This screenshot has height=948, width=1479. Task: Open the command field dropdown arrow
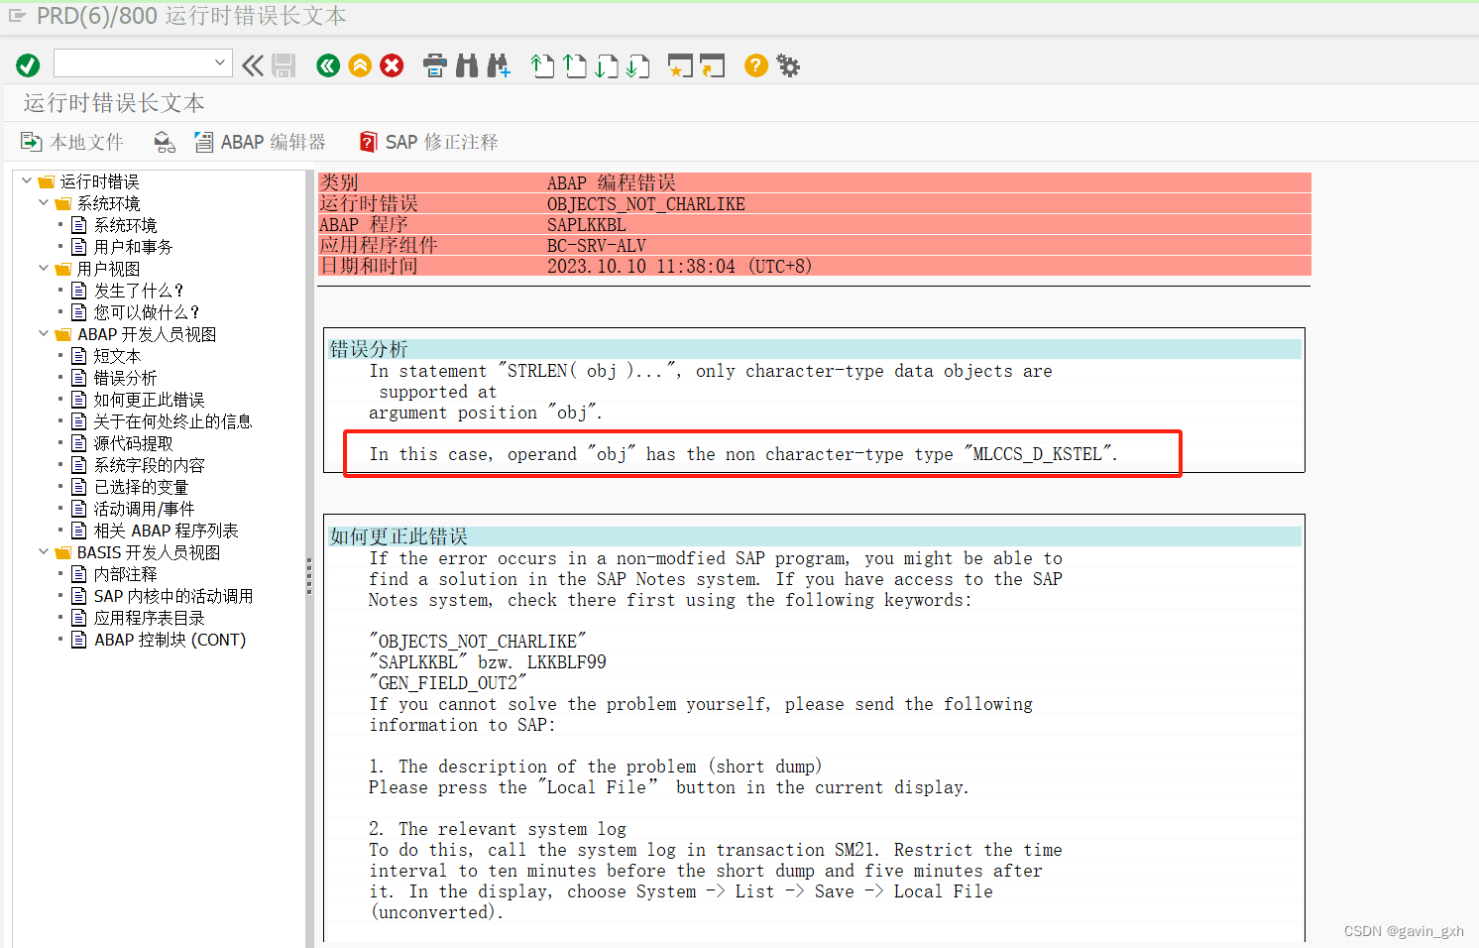pos(220,62)
